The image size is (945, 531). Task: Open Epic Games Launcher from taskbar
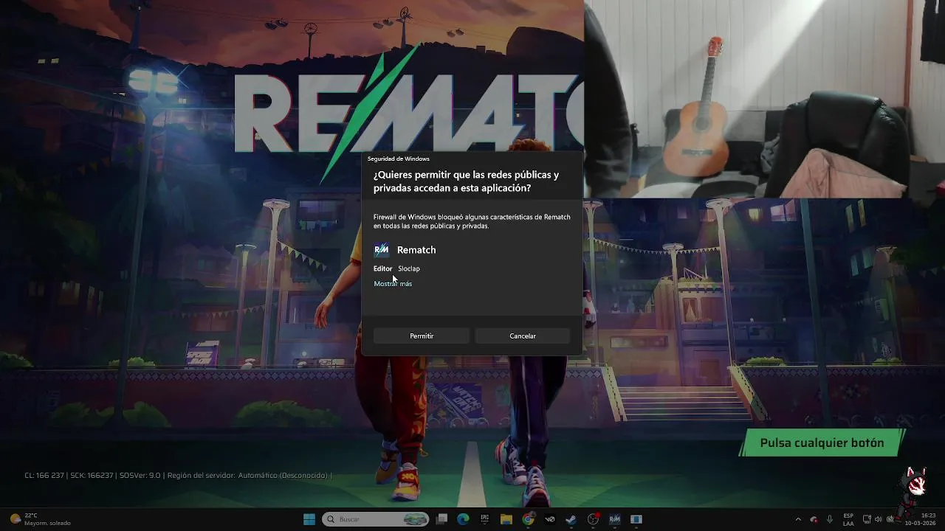click(x=485, y=519)
